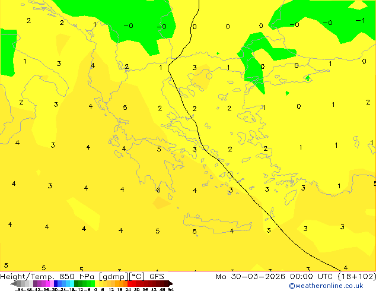
Task: Click the grey left arrow end of legend
Action: point(14,284)
